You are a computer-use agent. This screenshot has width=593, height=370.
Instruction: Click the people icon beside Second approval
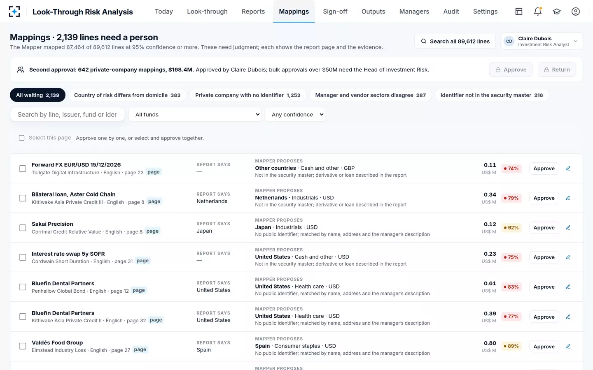(21, 69)
